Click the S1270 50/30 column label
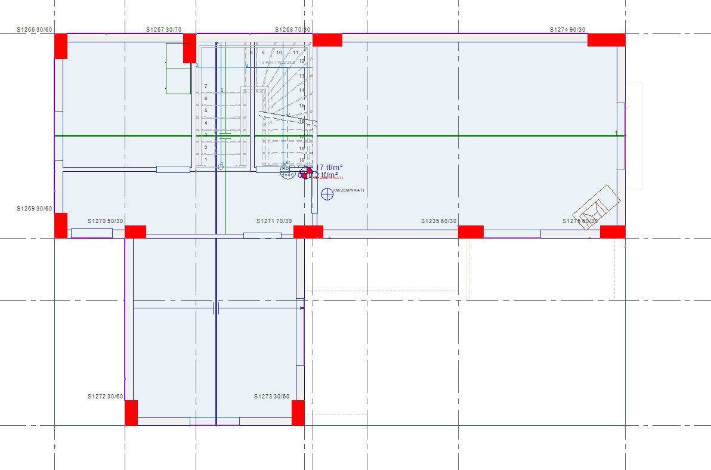The width and height of the screenshot is (711, 470). tap(106, 221)
